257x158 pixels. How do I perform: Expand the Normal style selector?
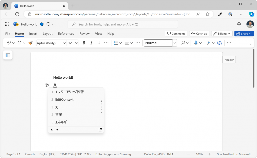(175, 43)
